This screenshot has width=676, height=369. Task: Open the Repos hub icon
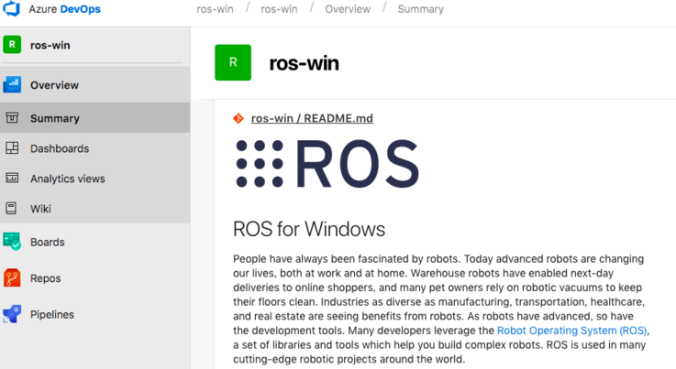[12, 277]
